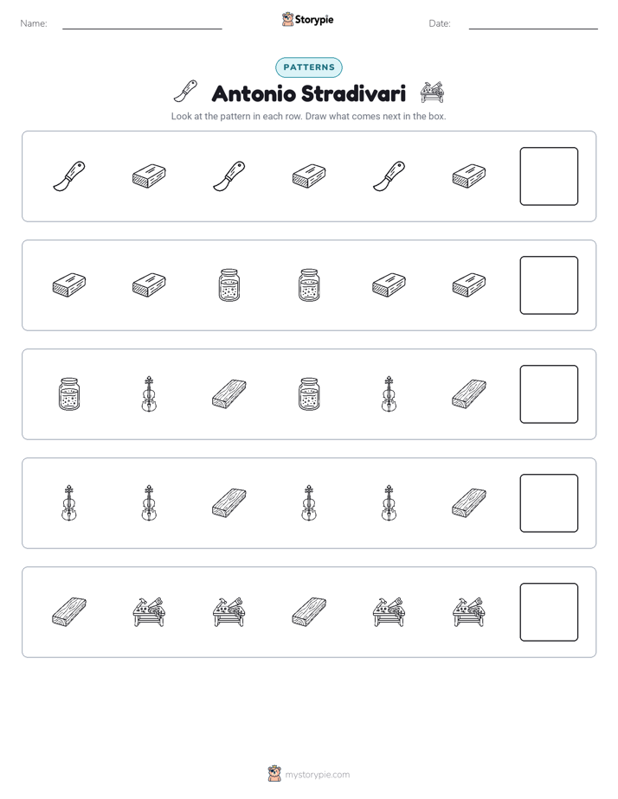Click the answer box in row one
Image resolution: width=618 pixels, height=799 pixels.
pos(549,176)
